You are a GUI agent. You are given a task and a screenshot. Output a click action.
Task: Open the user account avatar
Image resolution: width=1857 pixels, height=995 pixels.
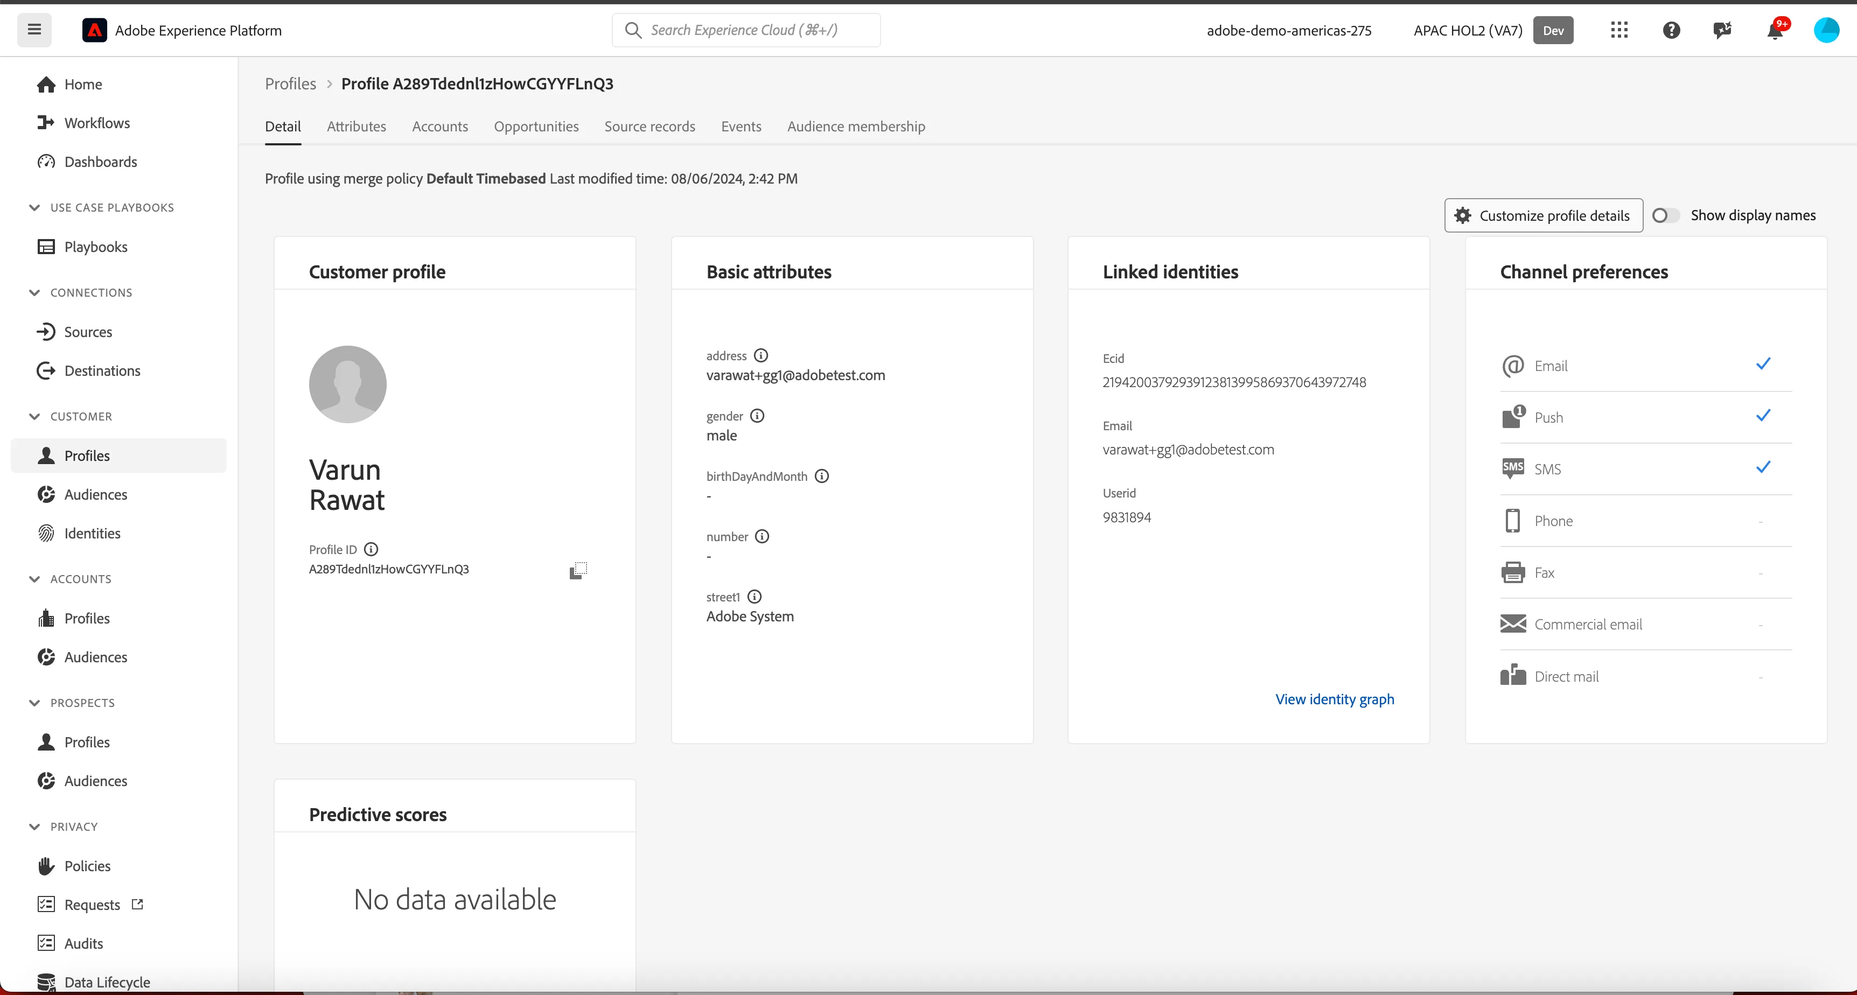click(1826, 30)
